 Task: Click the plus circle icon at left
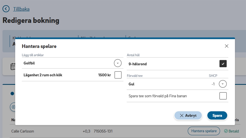(x=13, y=107)
